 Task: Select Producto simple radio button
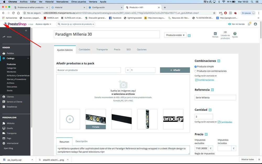(195, 67)
